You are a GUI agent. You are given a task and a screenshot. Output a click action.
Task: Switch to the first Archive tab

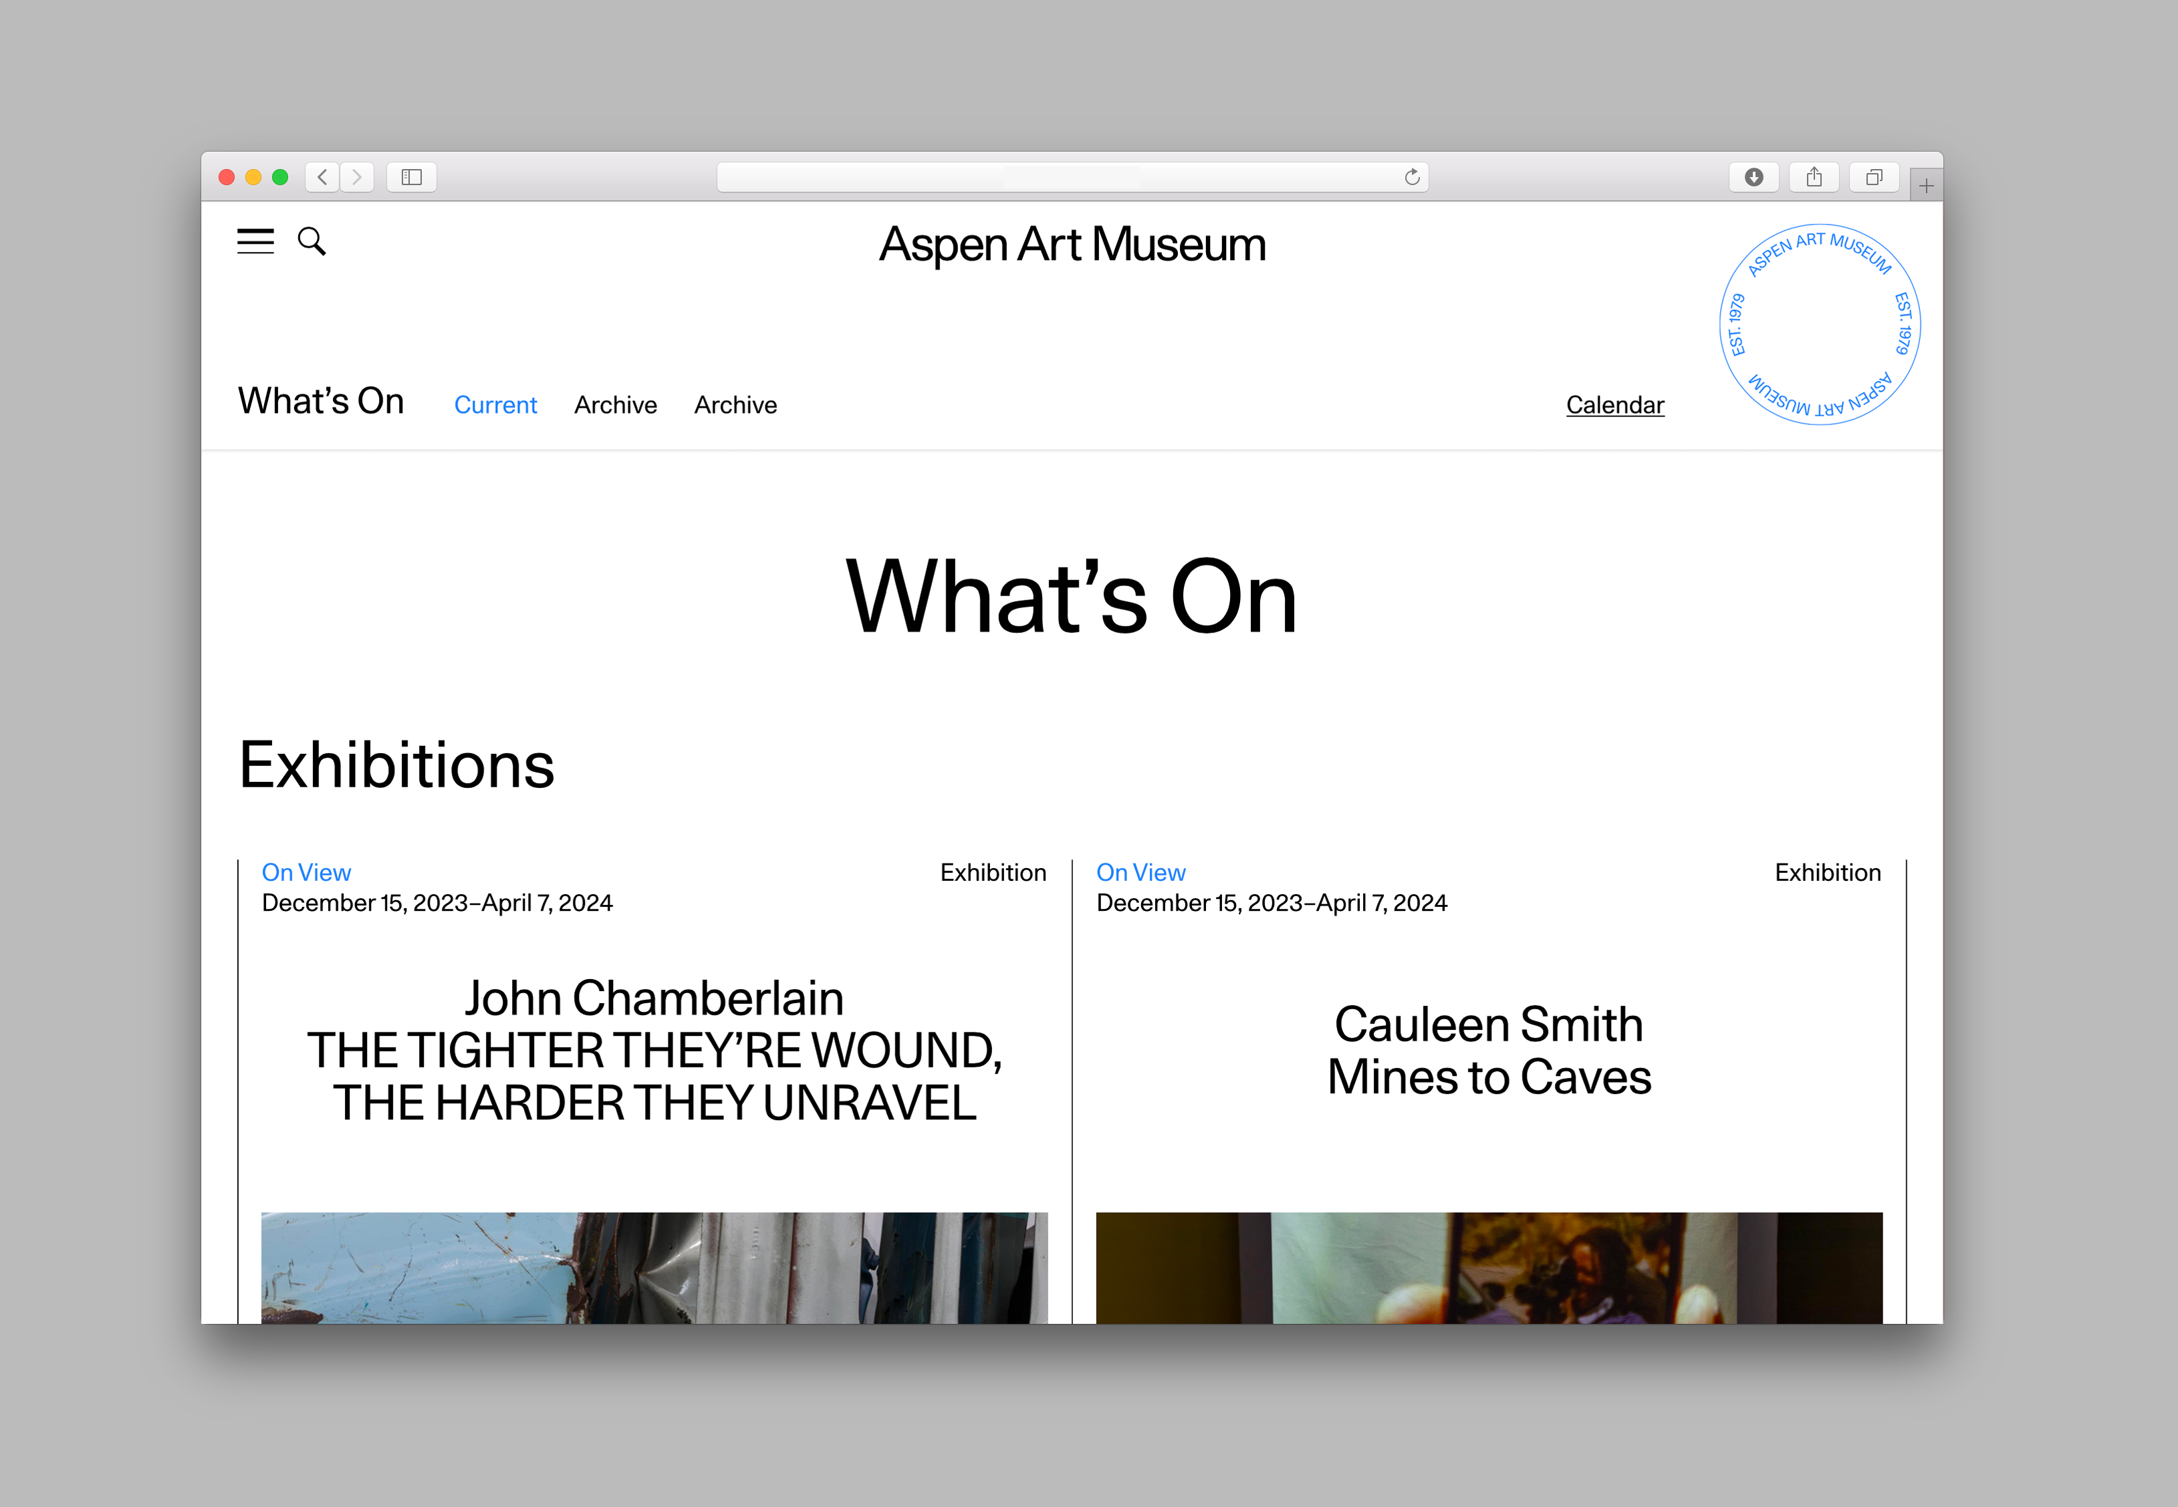[x=615, y=405]
